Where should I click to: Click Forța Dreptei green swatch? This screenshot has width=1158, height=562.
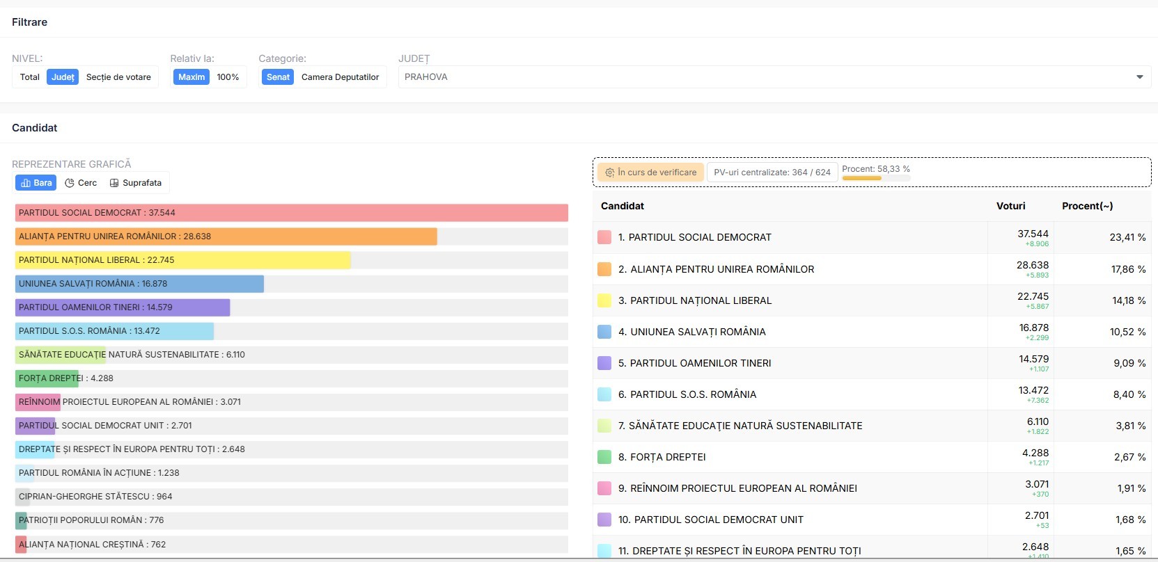pos(604,457)
